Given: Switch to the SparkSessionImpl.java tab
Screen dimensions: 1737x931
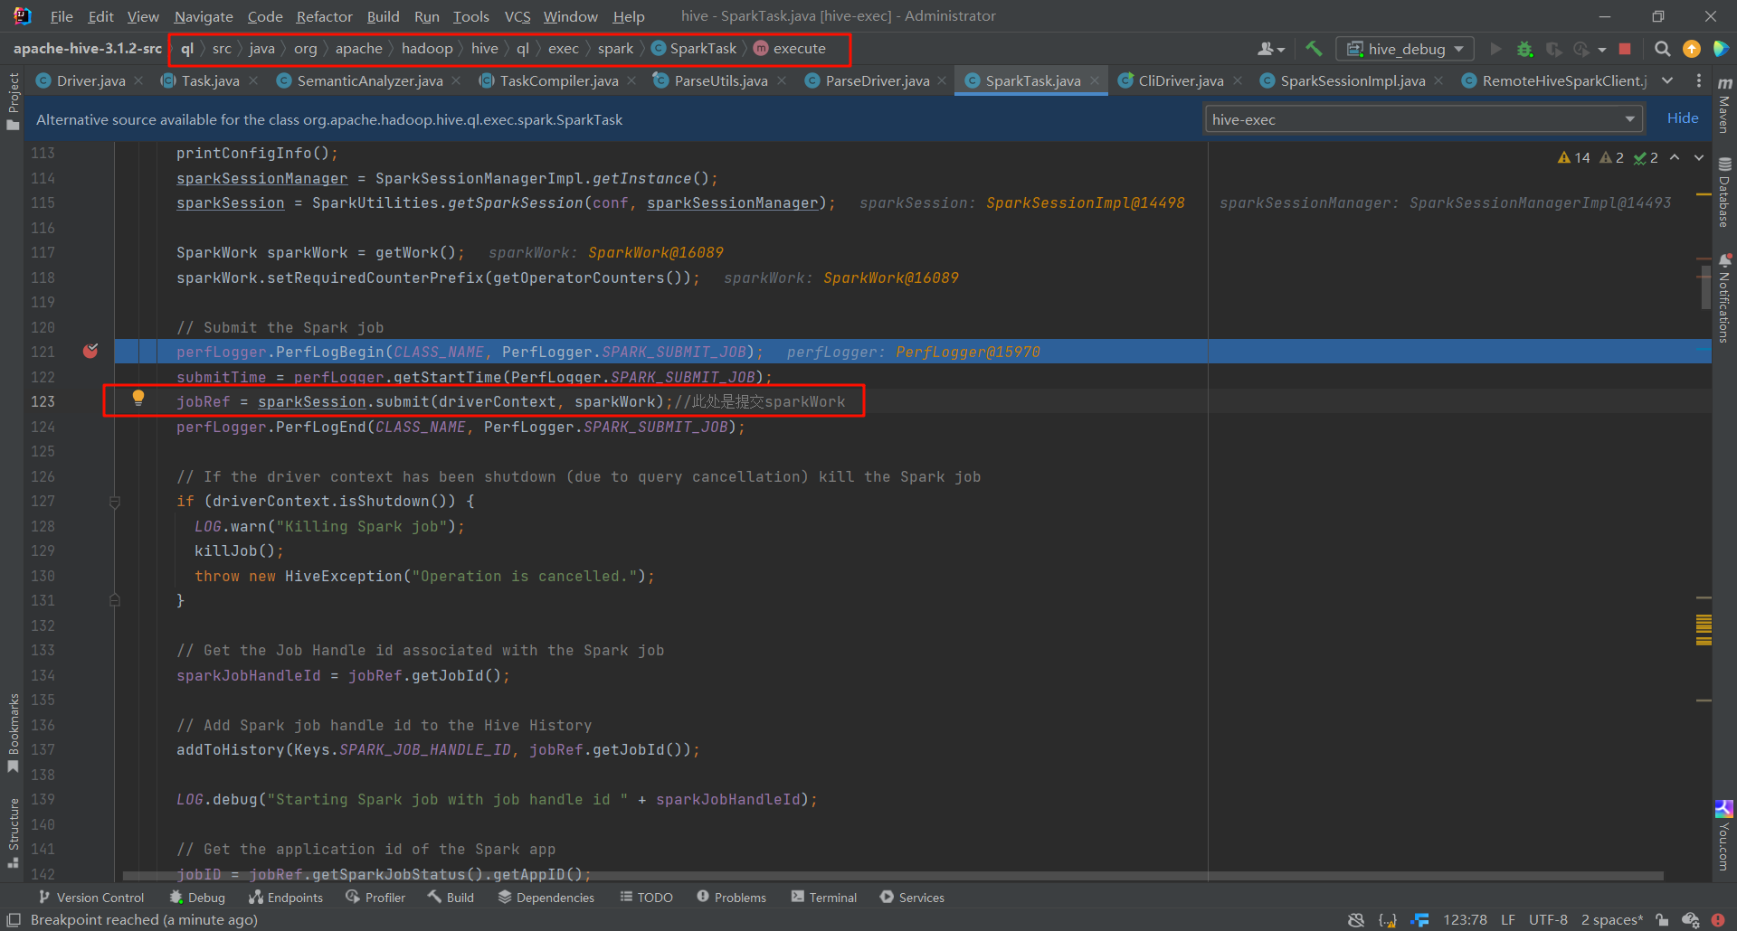Looking at the screenshot, I should pyautogui.click(x=1353, y=80).
